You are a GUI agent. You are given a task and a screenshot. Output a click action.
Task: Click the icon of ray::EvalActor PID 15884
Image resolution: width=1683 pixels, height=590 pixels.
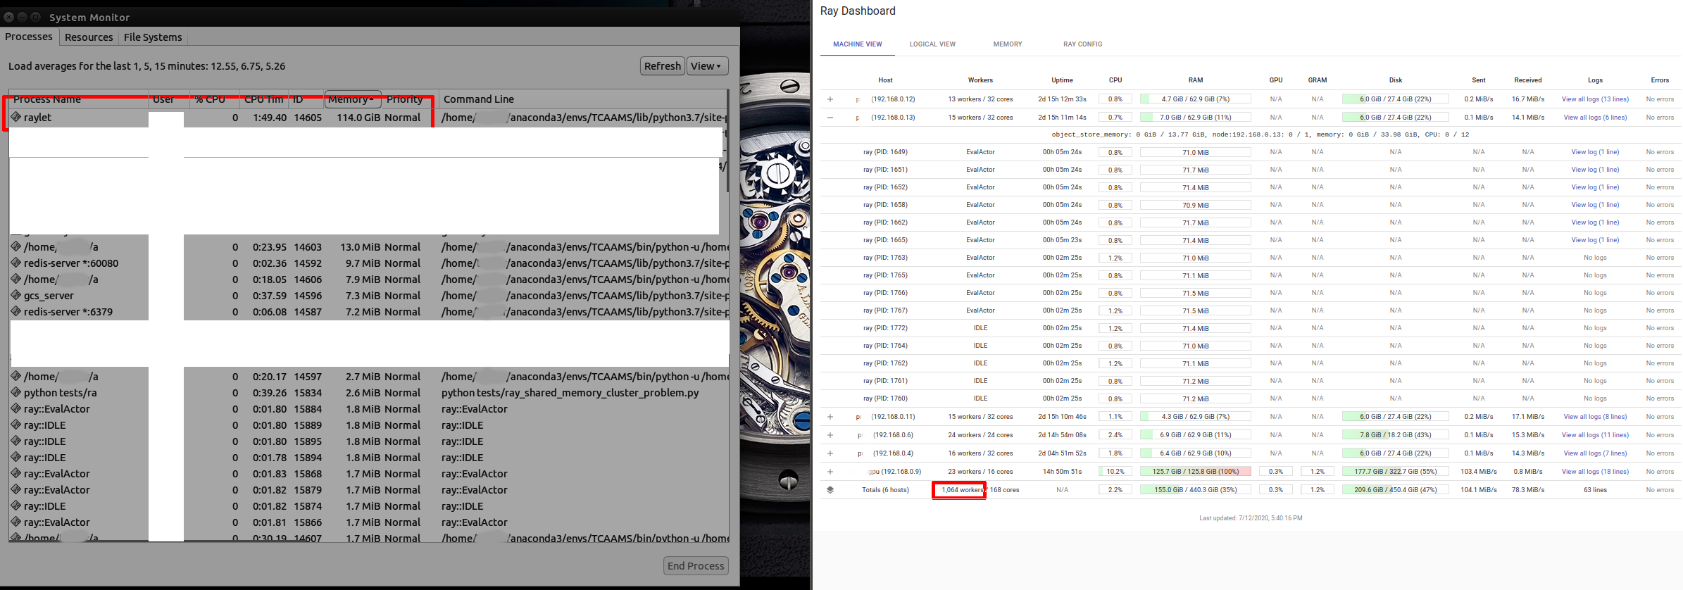[x=16, y=409]
